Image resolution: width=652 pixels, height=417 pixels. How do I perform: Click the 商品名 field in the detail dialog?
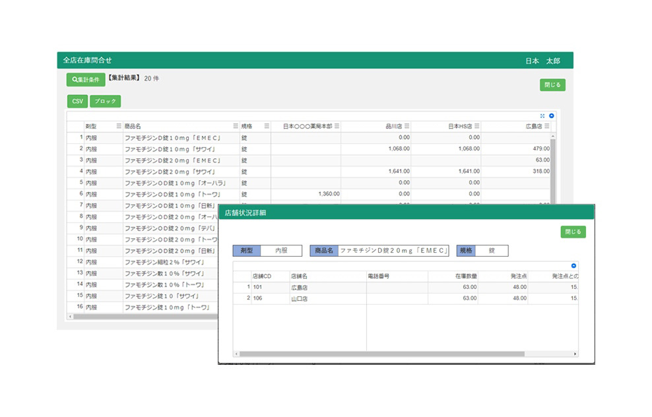[393, 251]
